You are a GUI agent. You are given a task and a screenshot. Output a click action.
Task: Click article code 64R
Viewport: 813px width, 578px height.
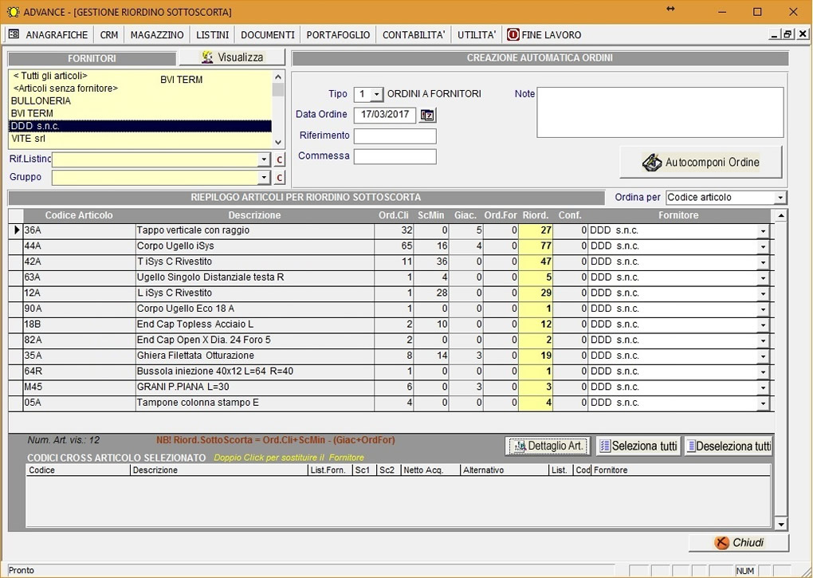pos(33,372)
